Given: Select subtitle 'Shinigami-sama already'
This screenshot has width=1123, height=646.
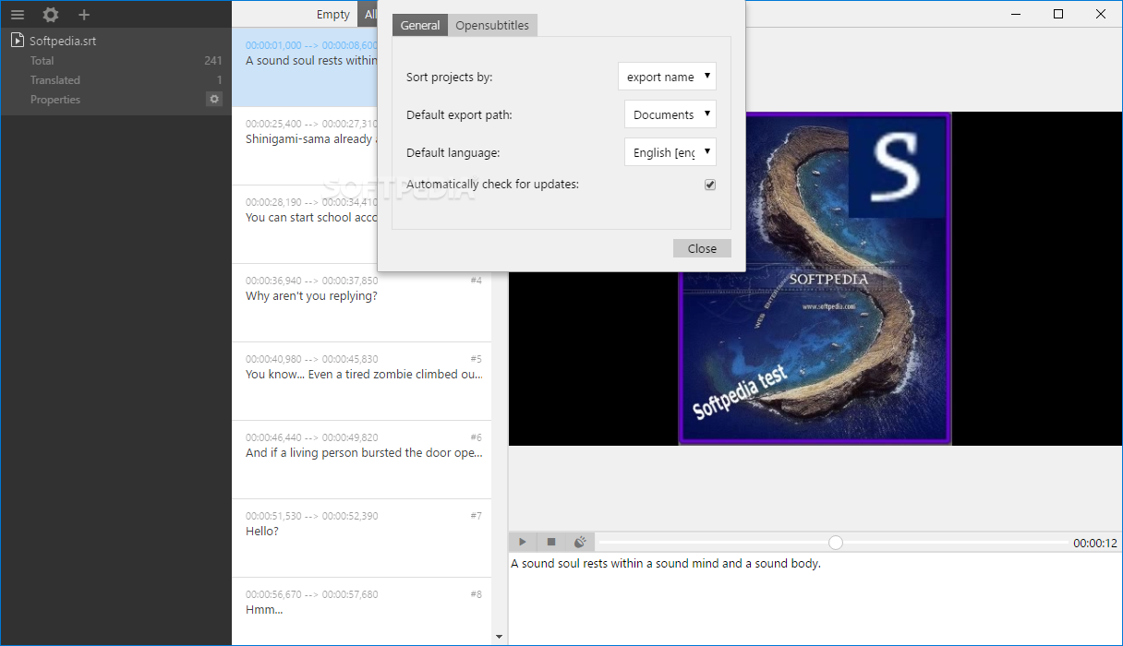Looking at the screenshot, I should tap(305, 146).
